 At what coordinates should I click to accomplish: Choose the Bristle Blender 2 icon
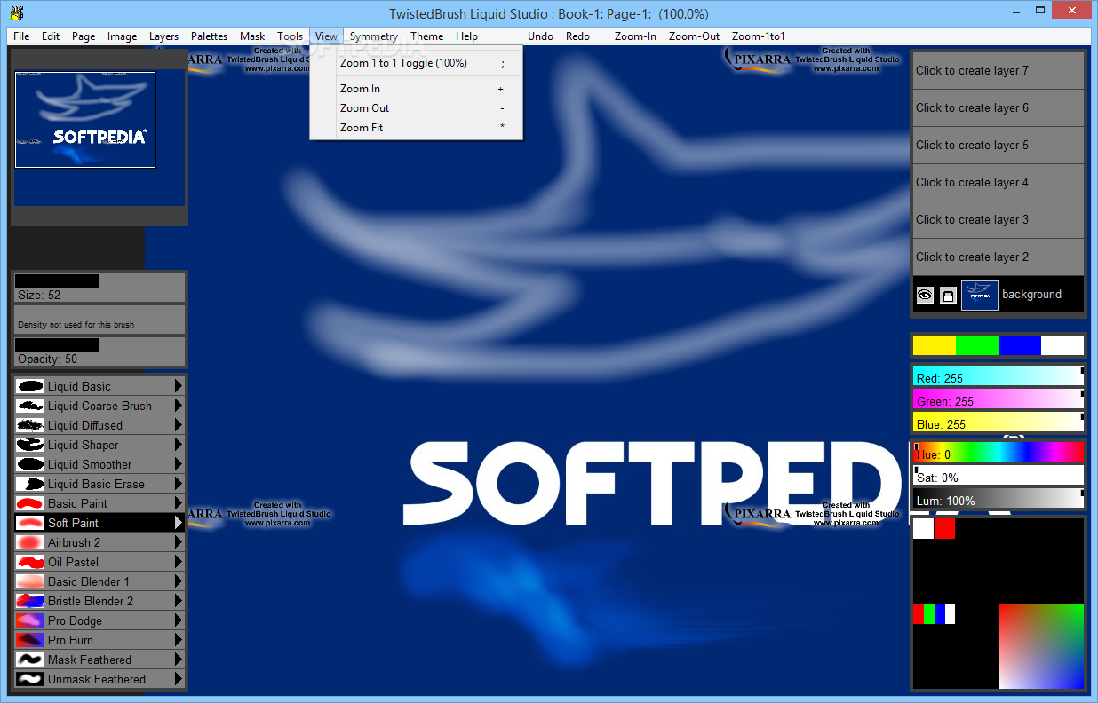point(30,601)
